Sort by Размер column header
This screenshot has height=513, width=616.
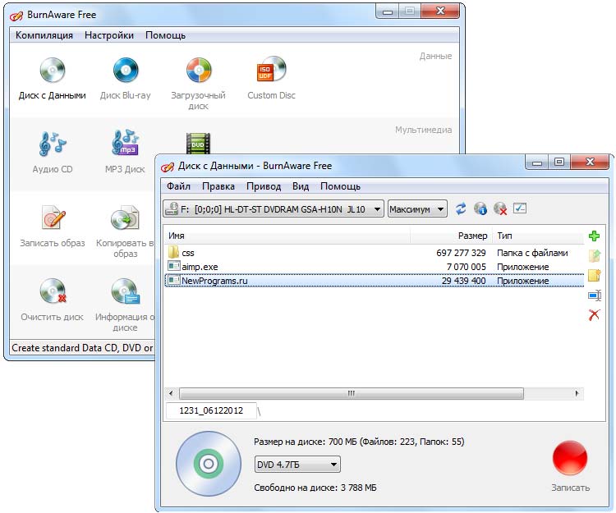tap(451, 236)
